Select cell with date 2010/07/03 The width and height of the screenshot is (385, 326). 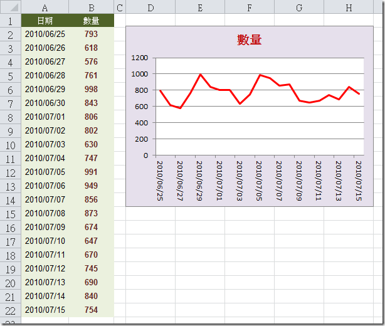pos(45,144)
